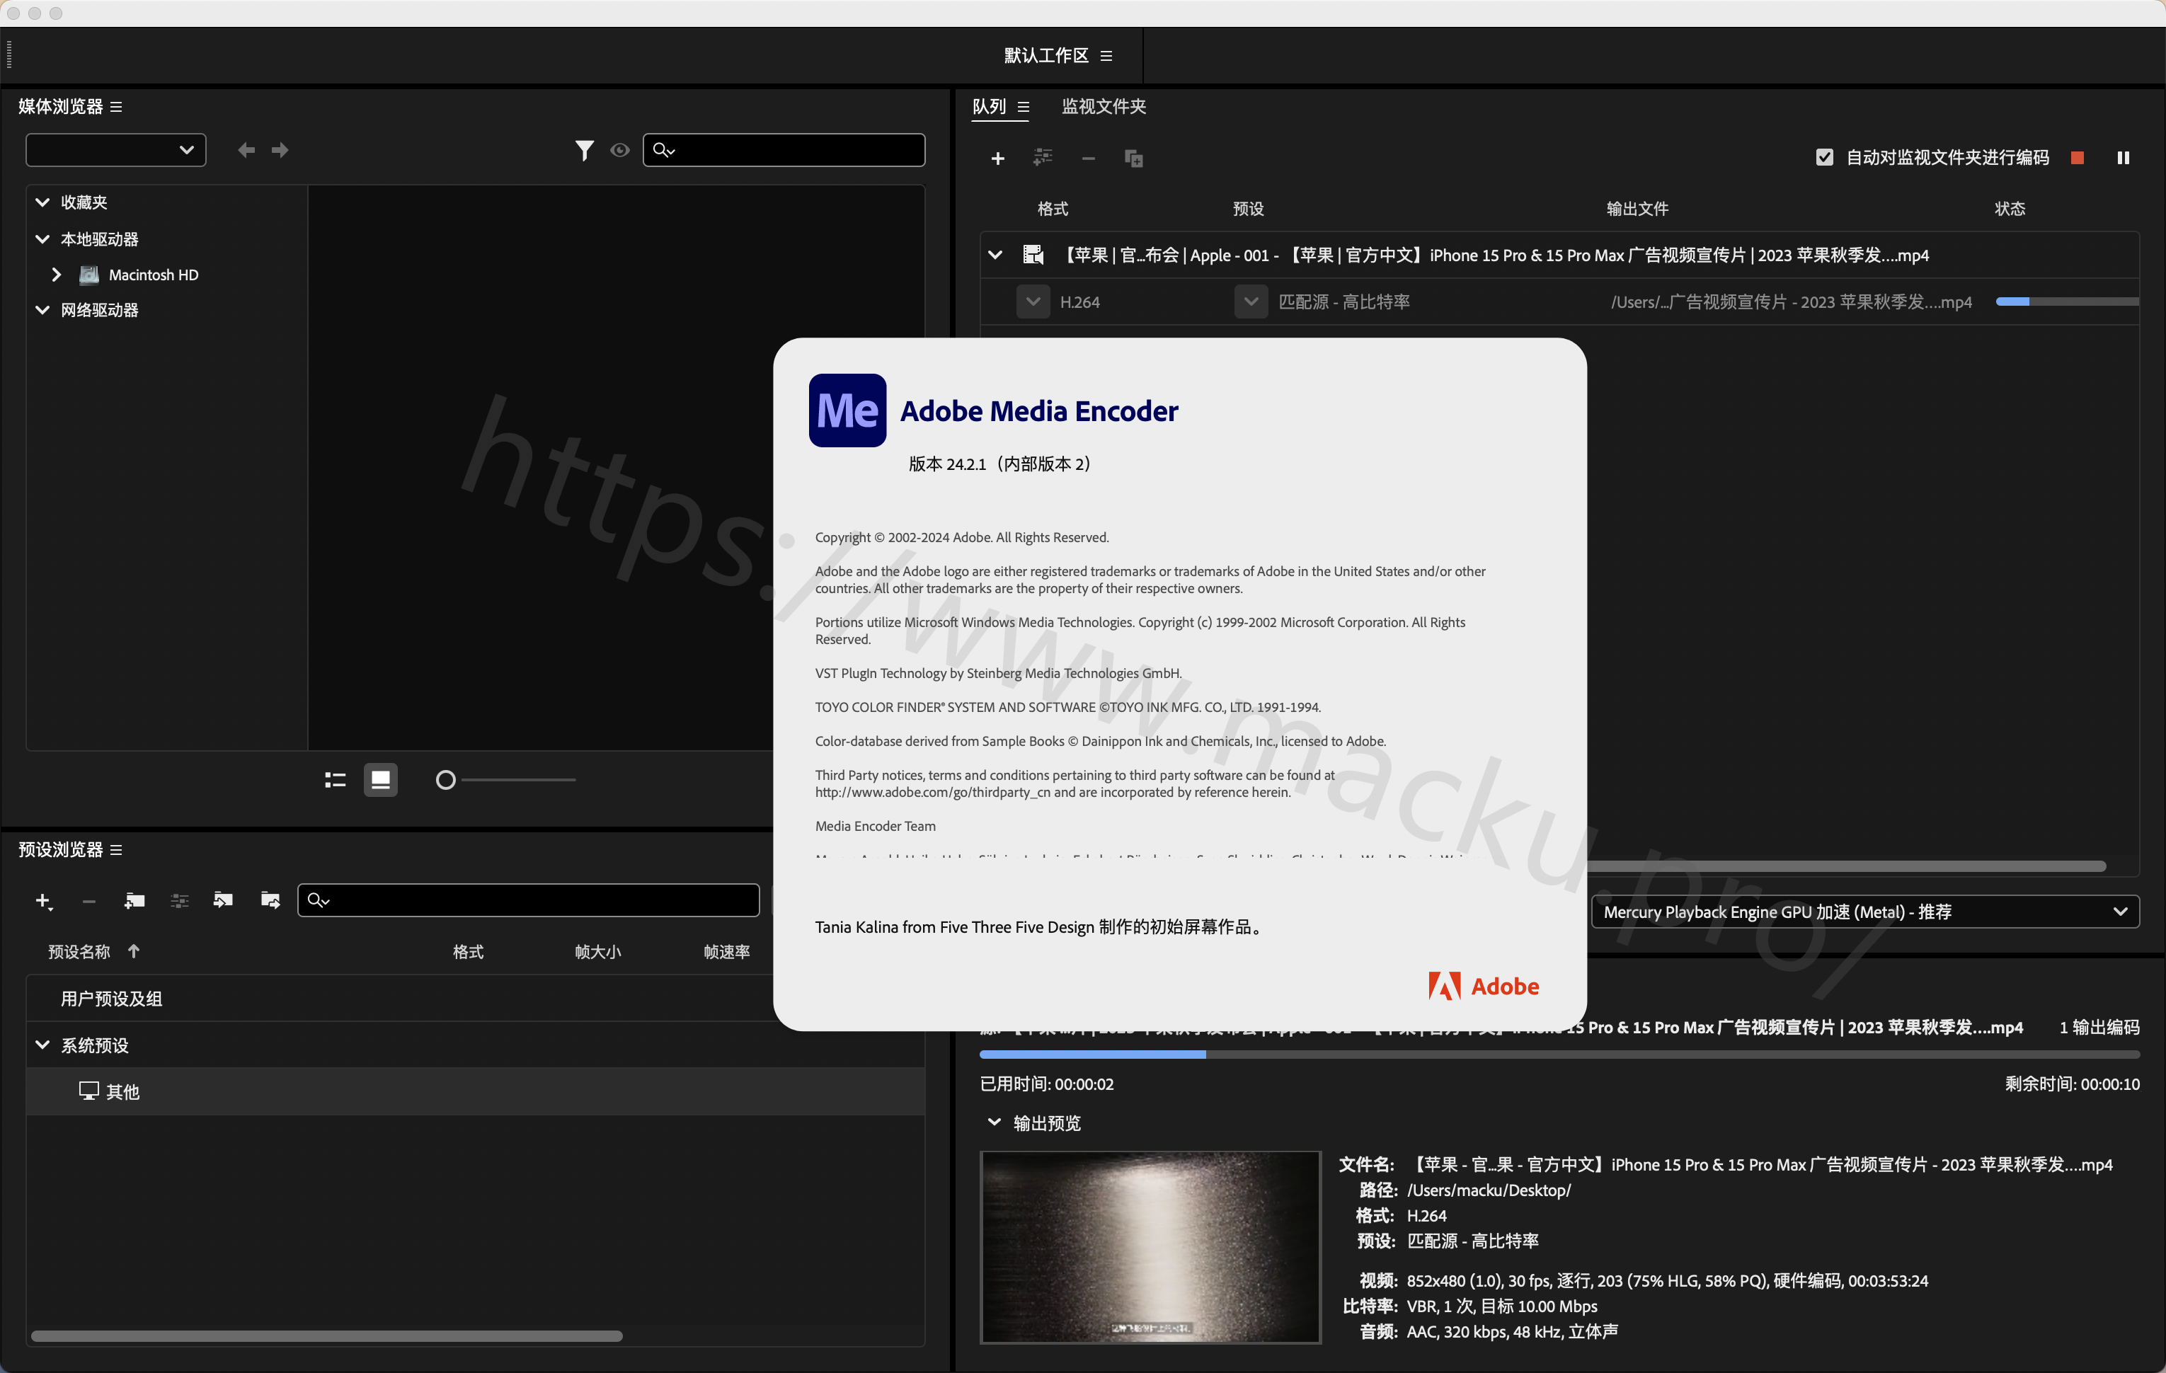Click the Adobe logo in About dialog
Screen dimensions: 2166x1373
(x=1483, y=987)
